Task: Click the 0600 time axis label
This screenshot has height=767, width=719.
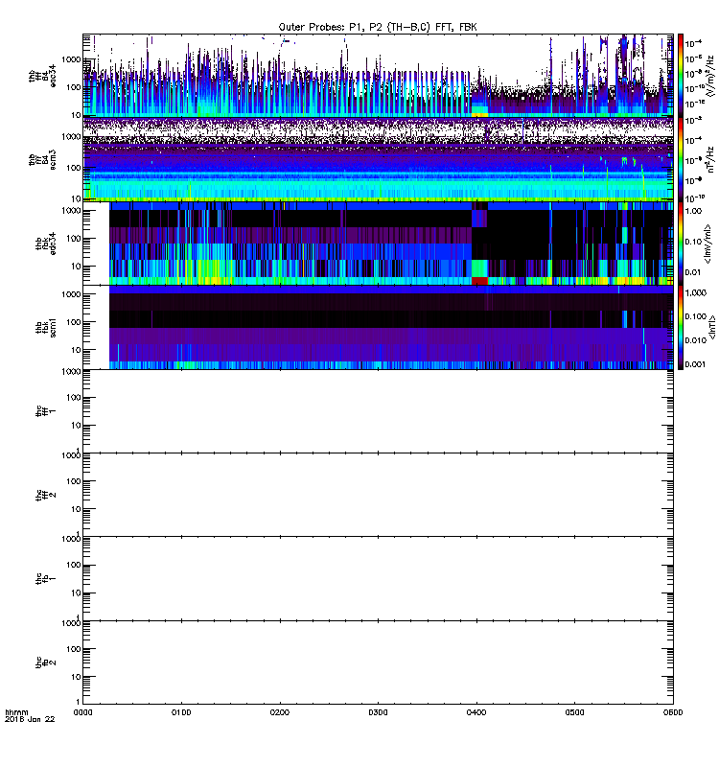Action: [673, 712]
